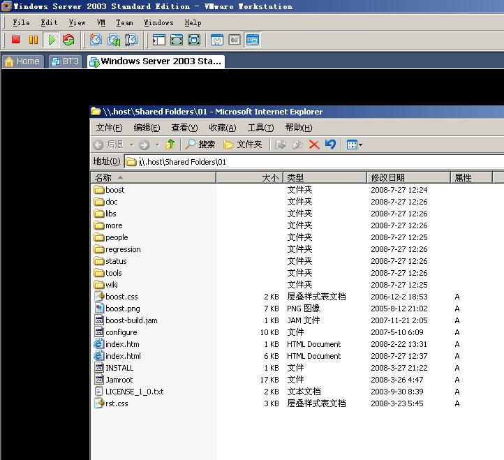Toggle VMware sidebar view icon
504x460 pixels.
(158, 40)
